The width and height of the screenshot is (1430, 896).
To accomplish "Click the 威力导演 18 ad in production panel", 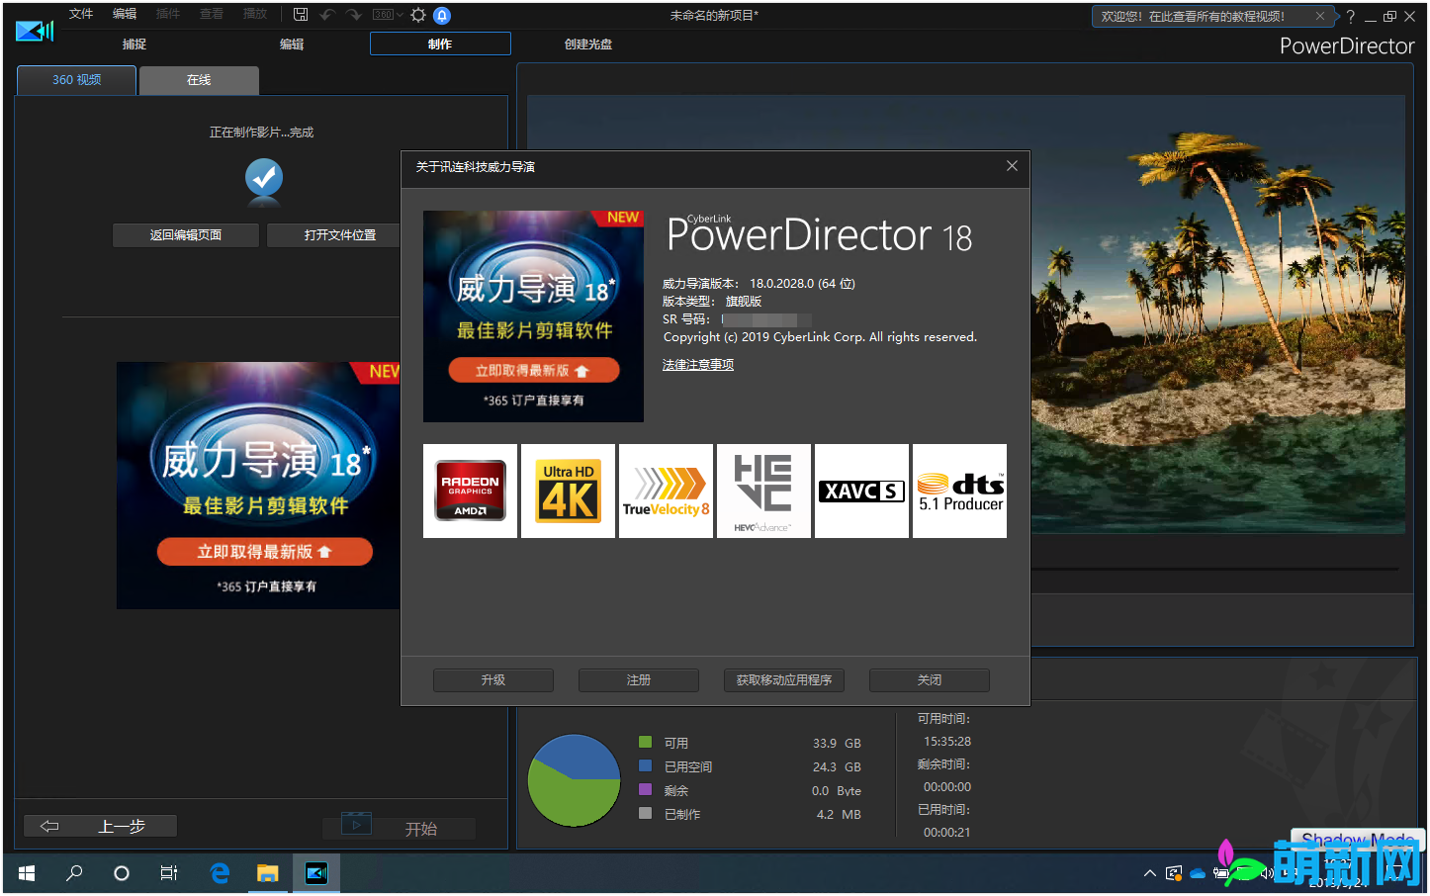I will (x=258, y=485).
